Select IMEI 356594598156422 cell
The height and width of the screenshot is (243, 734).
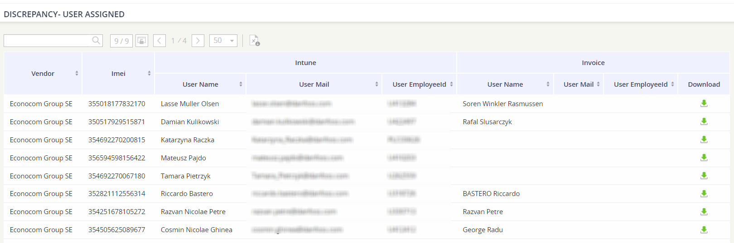coord(117,158)
